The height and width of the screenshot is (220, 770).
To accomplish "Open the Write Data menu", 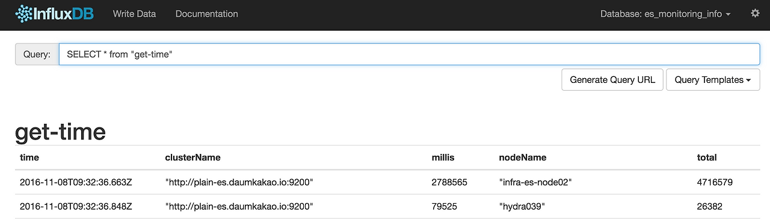I will 135,14.
